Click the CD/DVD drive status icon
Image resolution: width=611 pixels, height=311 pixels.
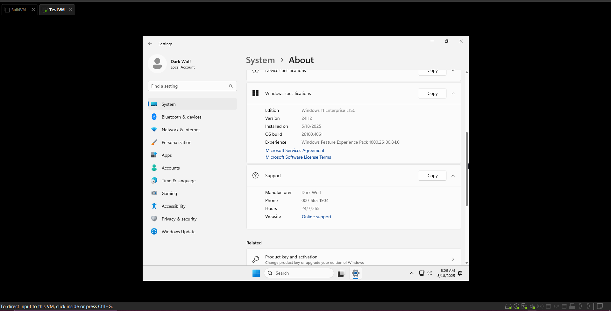(516, 307)
